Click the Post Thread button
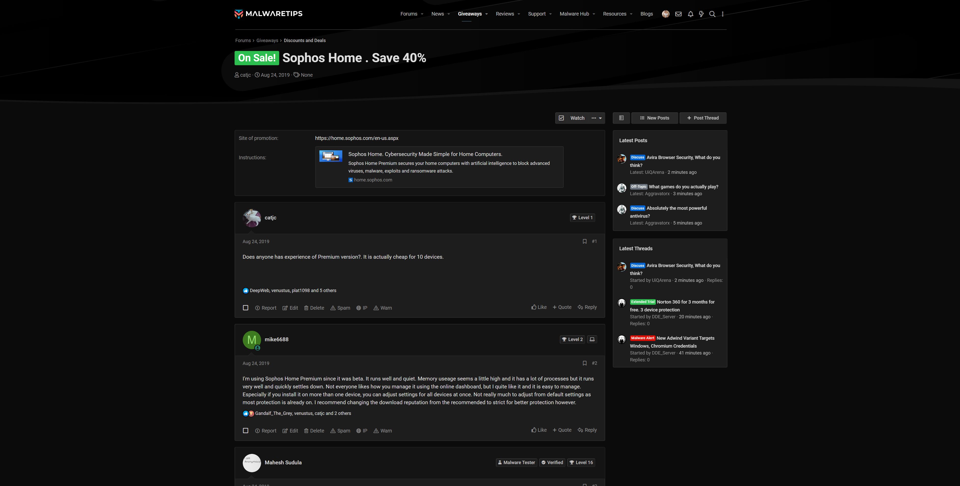 [x=702, y=118]
